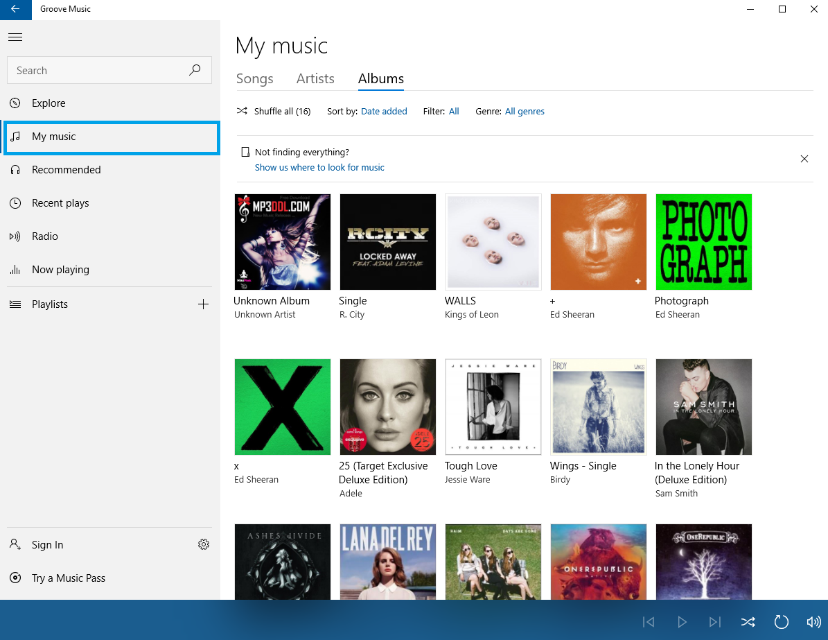This screenshot has height=640, width=828.
Task: Open the volume control speaker icon
Action: pos(813,622)
